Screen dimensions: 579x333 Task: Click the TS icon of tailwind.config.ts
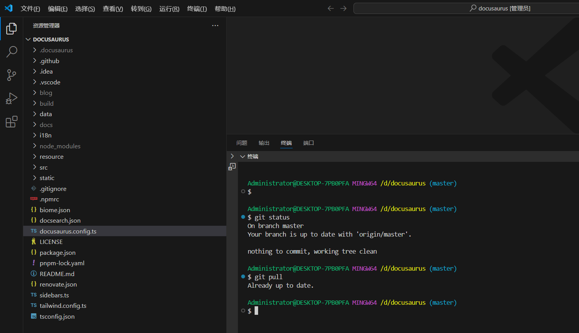click(34, 305)
